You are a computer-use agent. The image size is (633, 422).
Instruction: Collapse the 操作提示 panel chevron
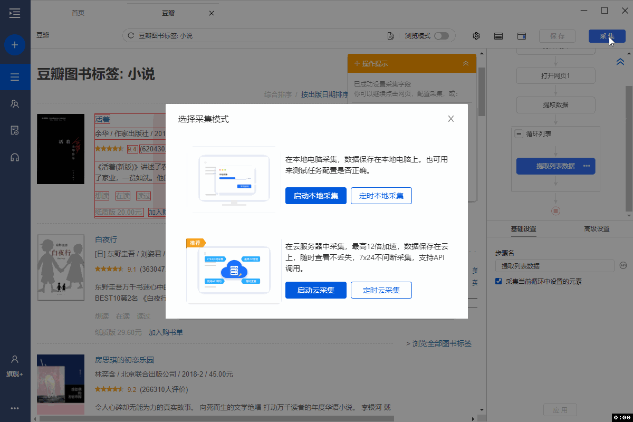click(465, 63)
